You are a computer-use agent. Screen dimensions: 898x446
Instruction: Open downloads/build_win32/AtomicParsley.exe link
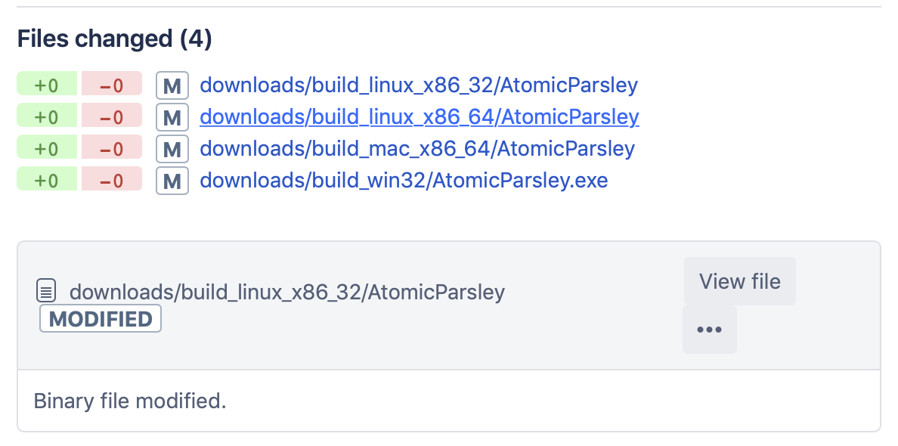(x=404, y=180)
